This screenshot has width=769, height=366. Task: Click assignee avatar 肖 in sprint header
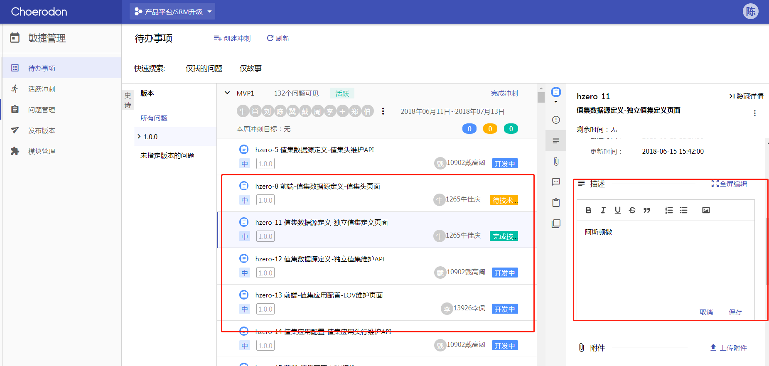click(x=255, y=111)
